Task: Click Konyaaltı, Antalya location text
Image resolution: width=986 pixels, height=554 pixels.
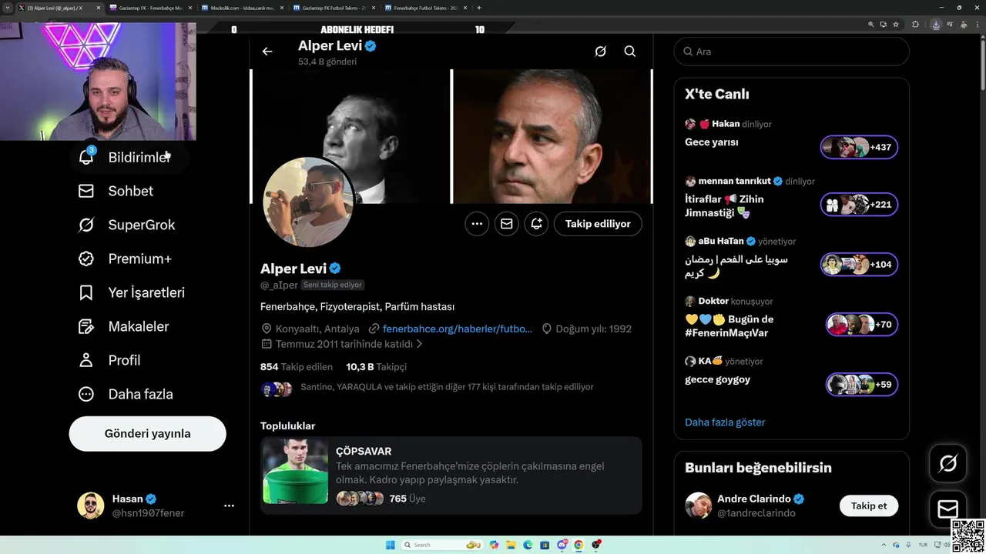Action: (x=317, y=329)
